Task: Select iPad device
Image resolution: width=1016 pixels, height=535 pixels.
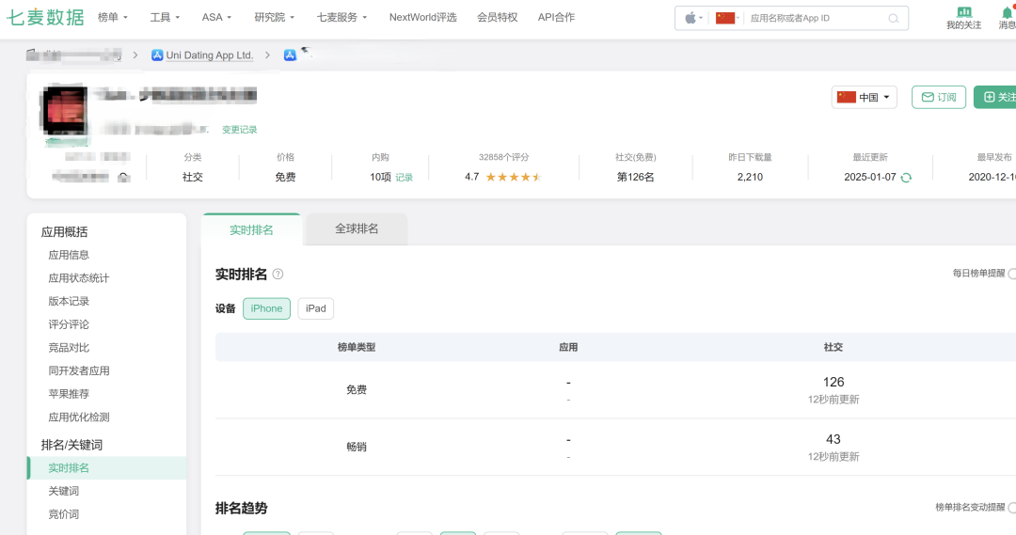Action: click(315, 308)
